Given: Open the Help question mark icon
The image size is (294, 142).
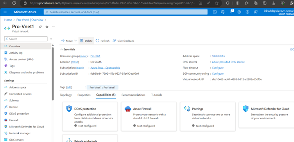Looking at the screenshot, I should (x=247, y=12).
